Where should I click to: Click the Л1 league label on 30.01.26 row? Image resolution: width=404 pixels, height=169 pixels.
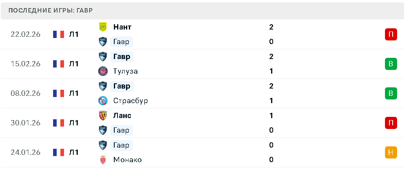(74, 123)
